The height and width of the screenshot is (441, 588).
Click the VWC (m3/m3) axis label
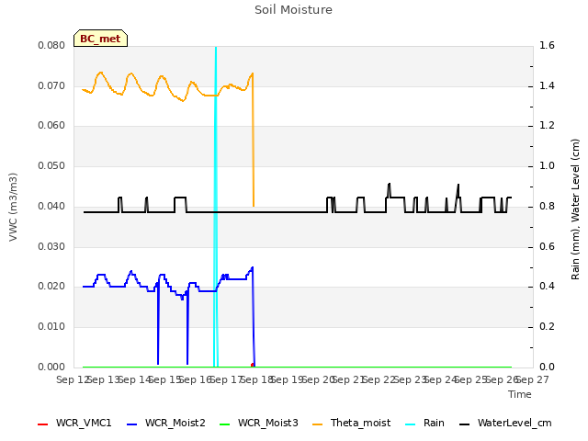[x=13, y=207]
